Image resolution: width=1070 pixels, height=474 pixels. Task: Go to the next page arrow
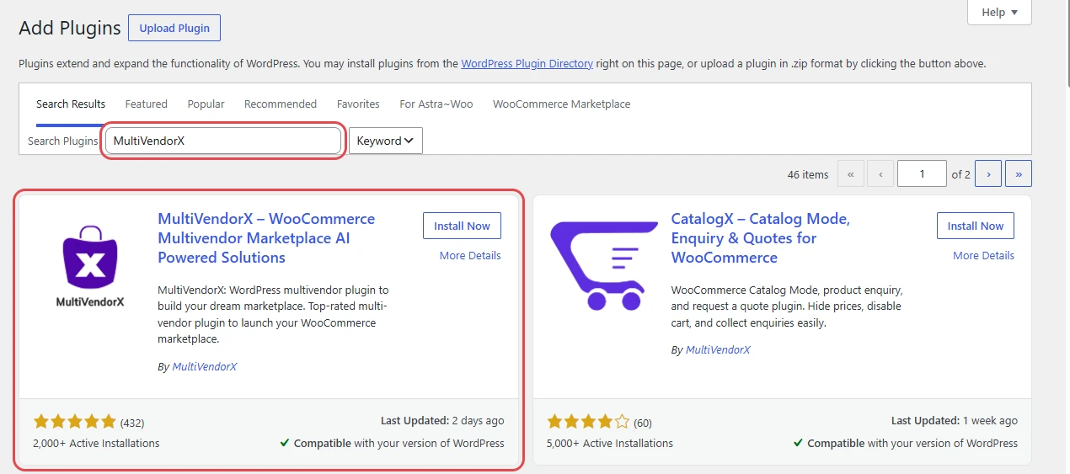pos(988,174)
